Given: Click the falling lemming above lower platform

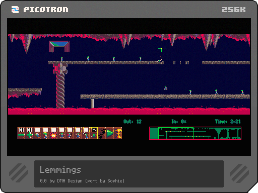Looking at the screenshot, I should coord(166,88).
